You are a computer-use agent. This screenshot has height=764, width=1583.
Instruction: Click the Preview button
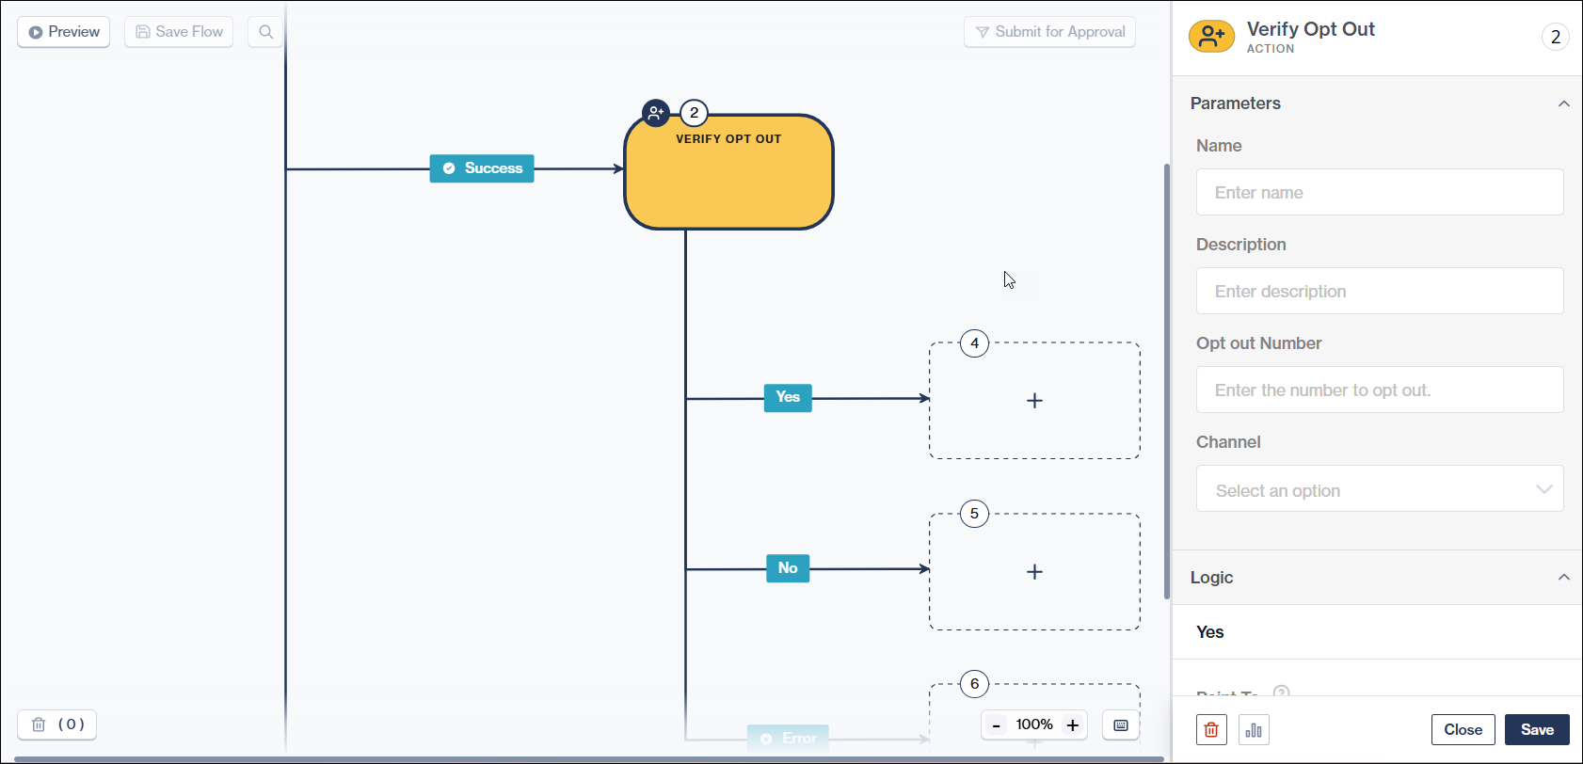pyautogui.click(x=64, y=32)
